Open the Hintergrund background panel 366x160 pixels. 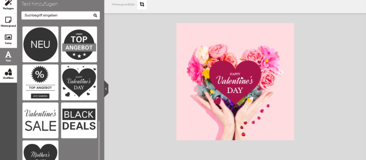[8, 22]
